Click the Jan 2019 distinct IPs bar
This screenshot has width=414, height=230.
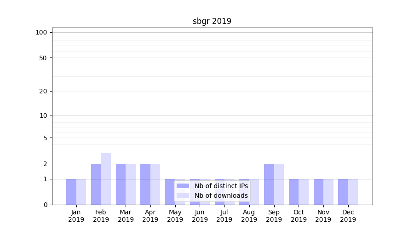coord(71,192)
